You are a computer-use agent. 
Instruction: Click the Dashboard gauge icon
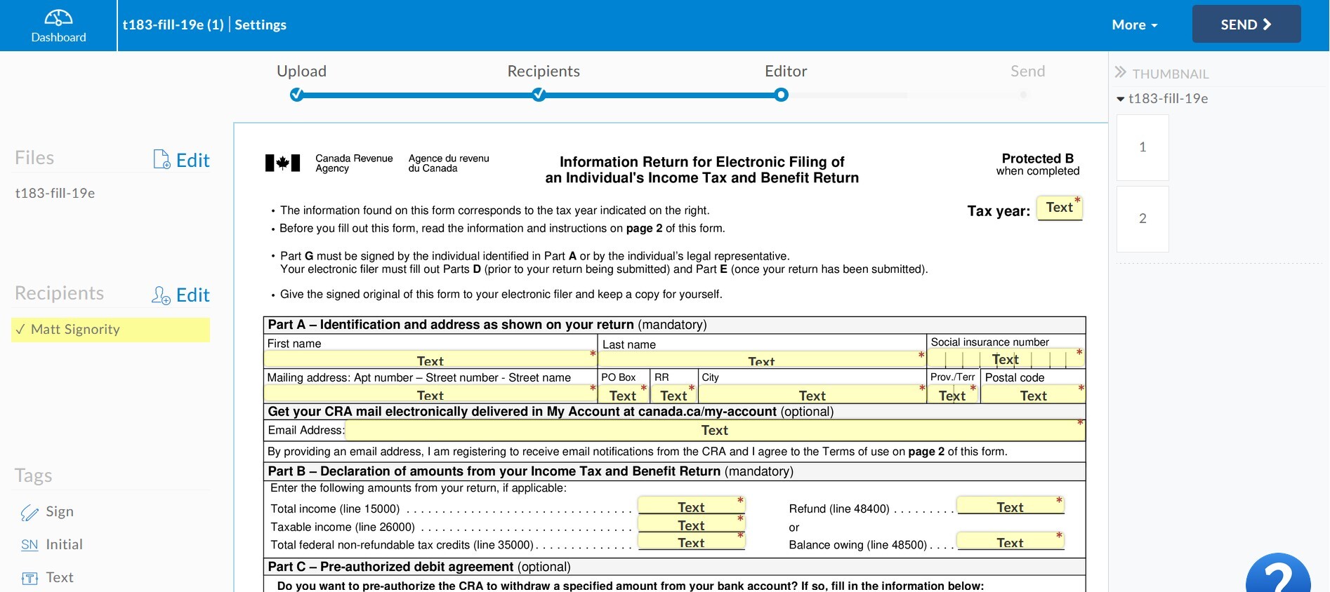(58, 18)
